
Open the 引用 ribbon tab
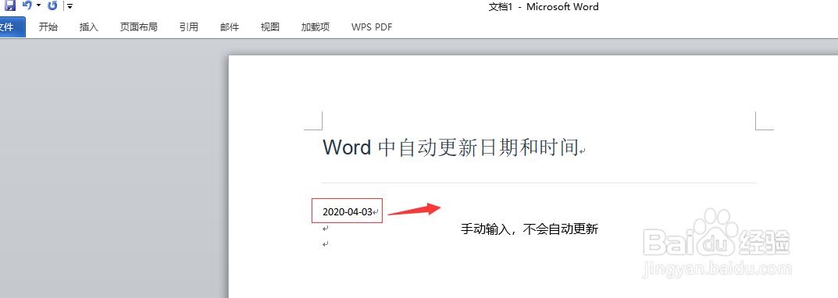[x=189, y=27]
